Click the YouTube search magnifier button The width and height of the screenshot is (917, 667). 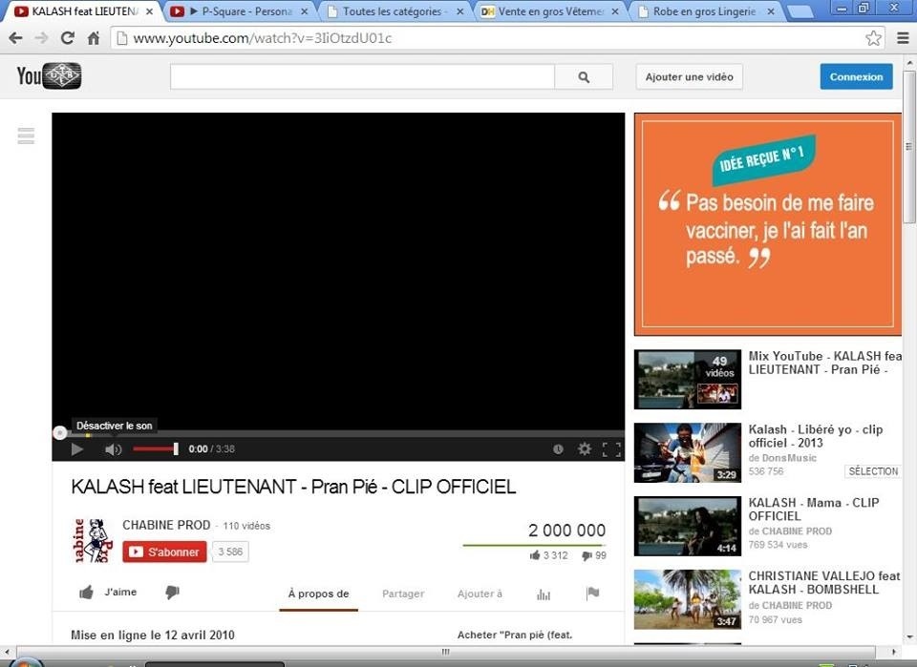584,77
